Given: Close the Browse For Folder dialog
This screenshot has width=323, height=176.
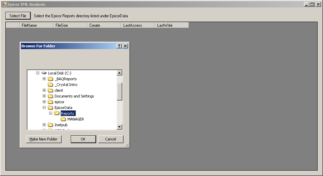Looking at the screenshot, I should pyautogui.click(x=125, y=46).
